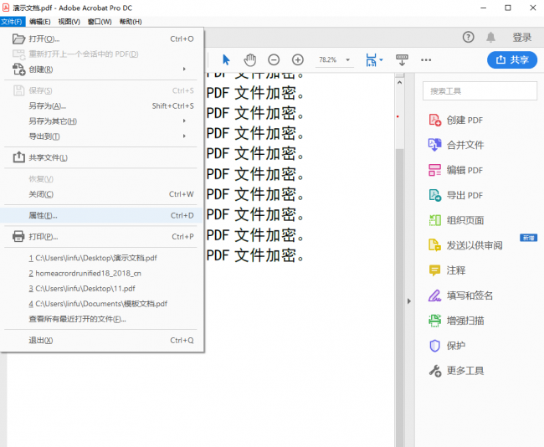Expand the fit page dropdown arrow
Image resolution: width=544 pixels, height=447 pixels.
coord(382,59)
